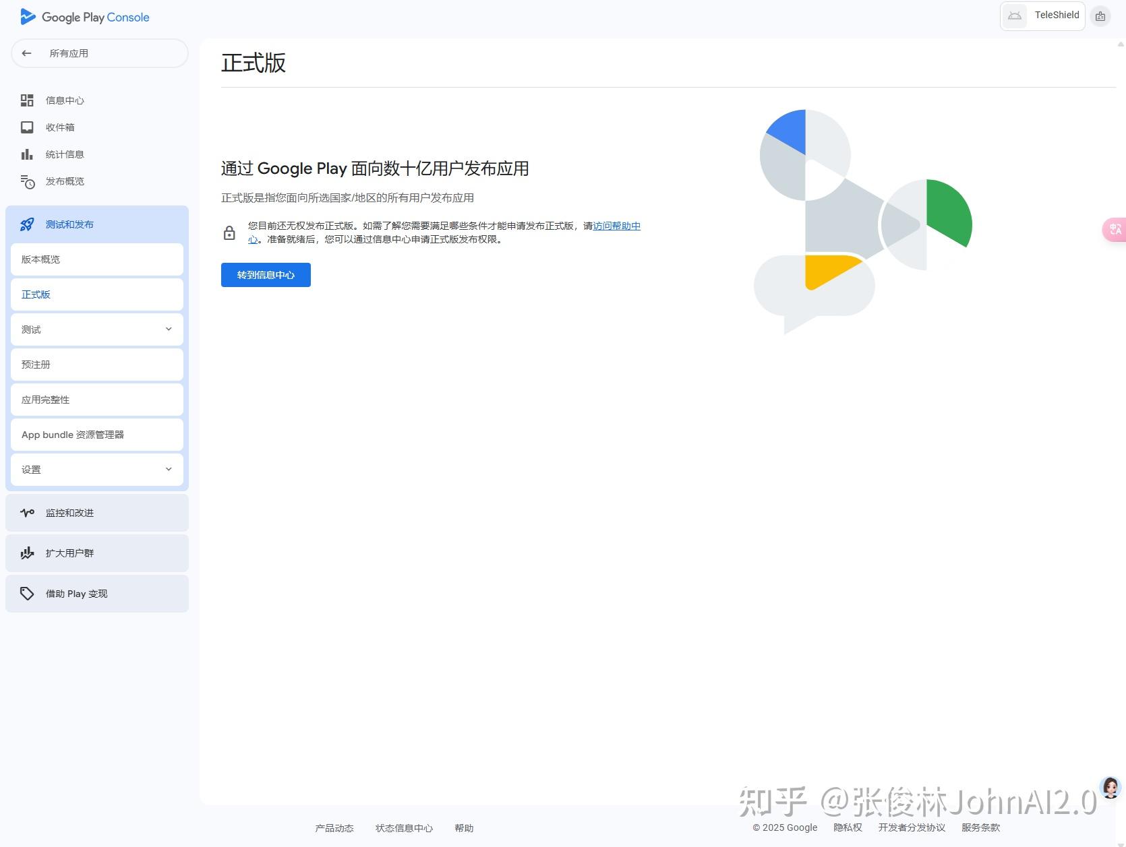Viewport: 1126px width, 847px height.
Task: Click the back arrow beside 所有应用
Action: [x=26, y=53]
